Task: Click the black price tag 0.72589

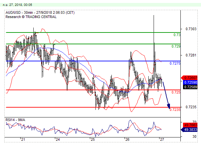Action: pos(190,87)
